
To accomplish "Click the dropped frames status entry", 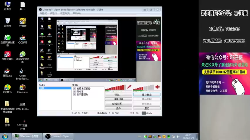I will tap(108, 113).
